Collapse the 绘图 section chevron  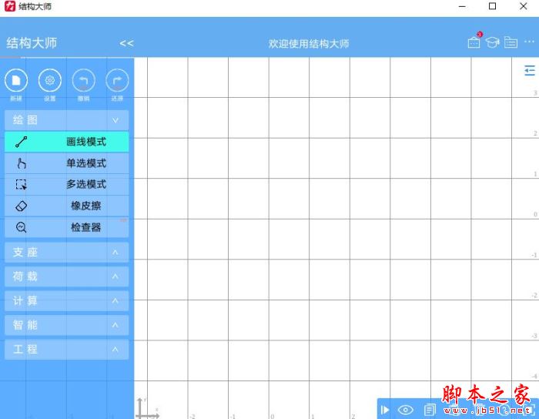[x=115, y=120]
